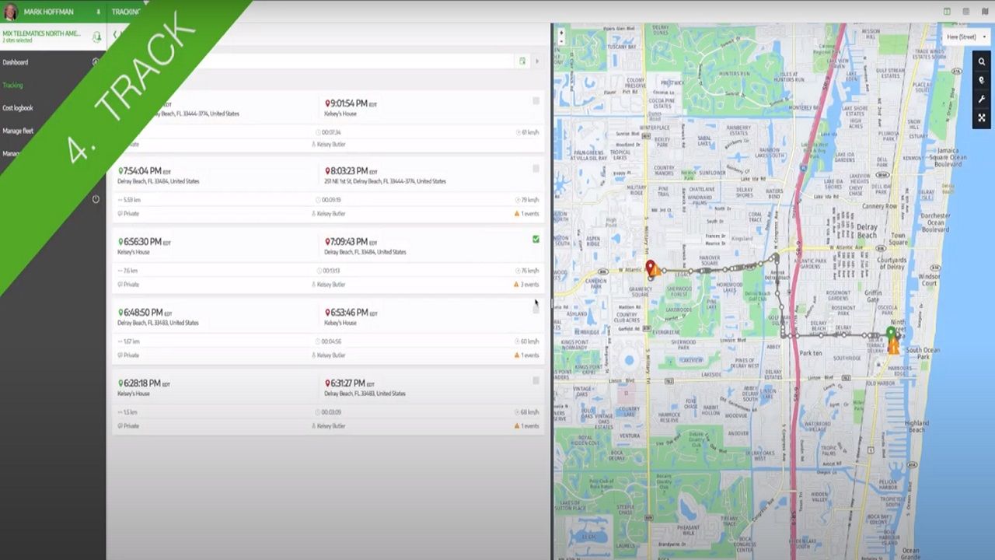Select the trip ending 9:01:54 PM checkbox

pyautogui.click(x=536, y=101)
